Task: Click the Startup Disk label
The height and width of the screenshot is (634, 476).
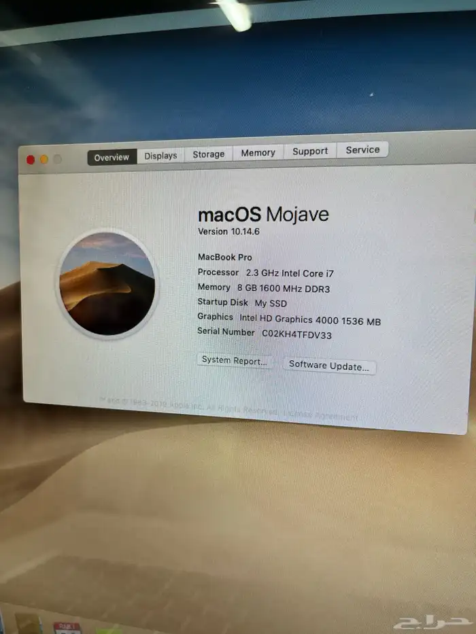Action: [222, 302]
